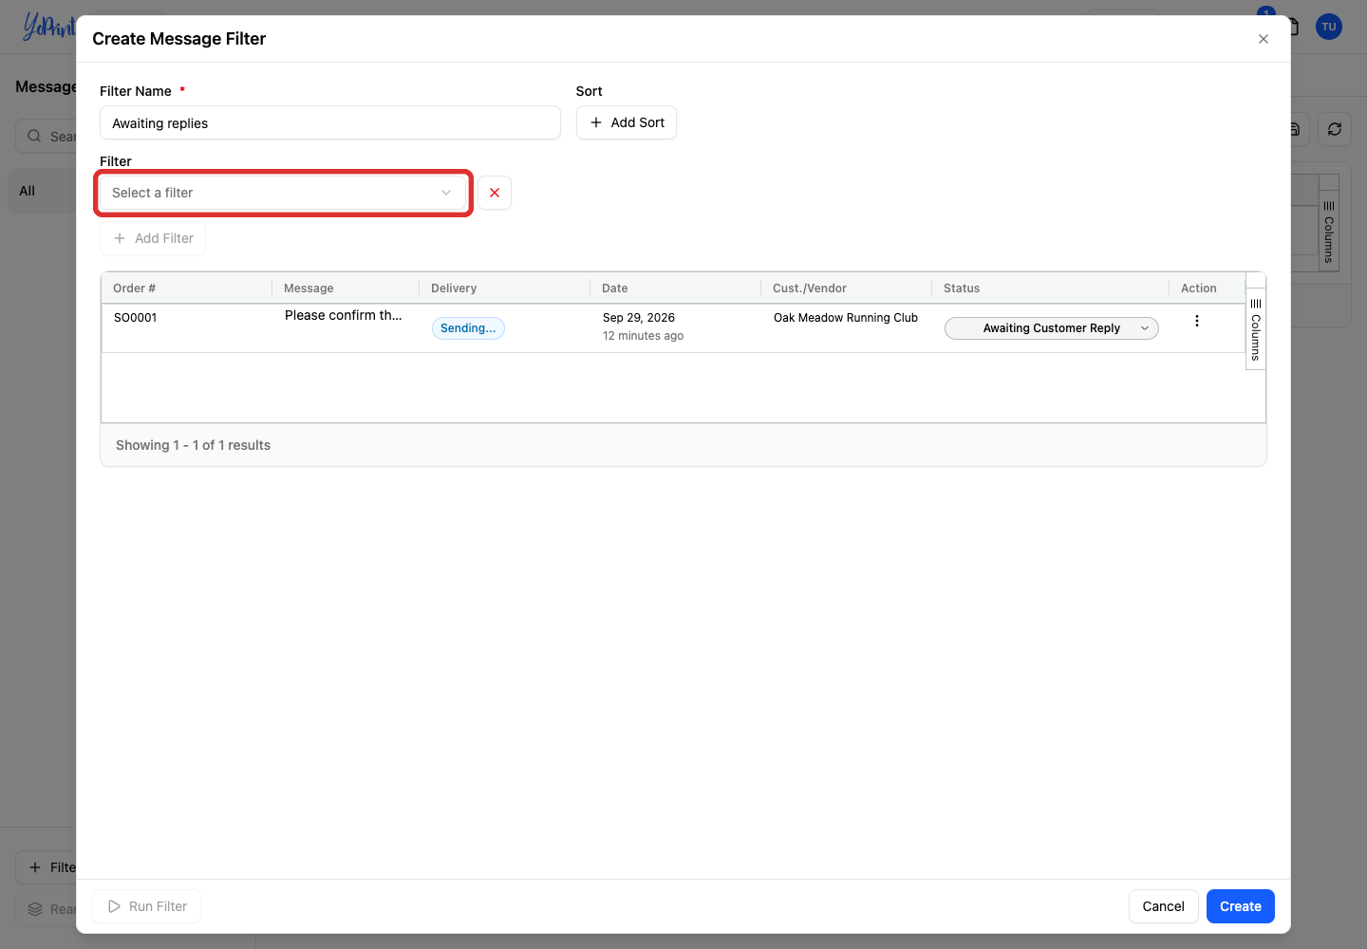The width and height of the screenshot is (1367, 949).
Task: Open the Columns side panel in dialog table
Action: pyautogui.click(x=1255, y=329)
